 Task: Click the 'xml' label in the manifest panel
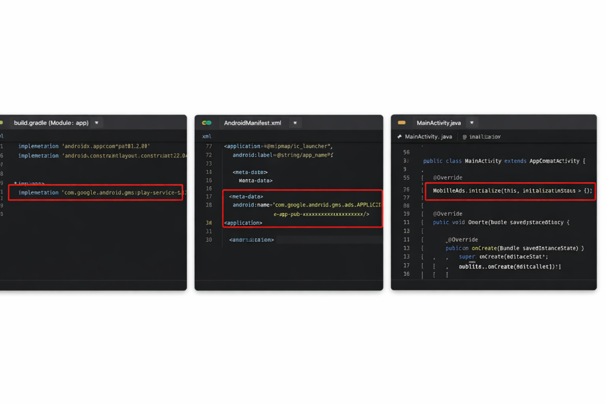point(207,136)
